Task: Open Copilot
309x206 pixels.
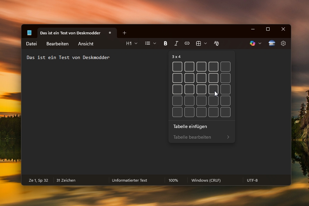Action: 252,43
